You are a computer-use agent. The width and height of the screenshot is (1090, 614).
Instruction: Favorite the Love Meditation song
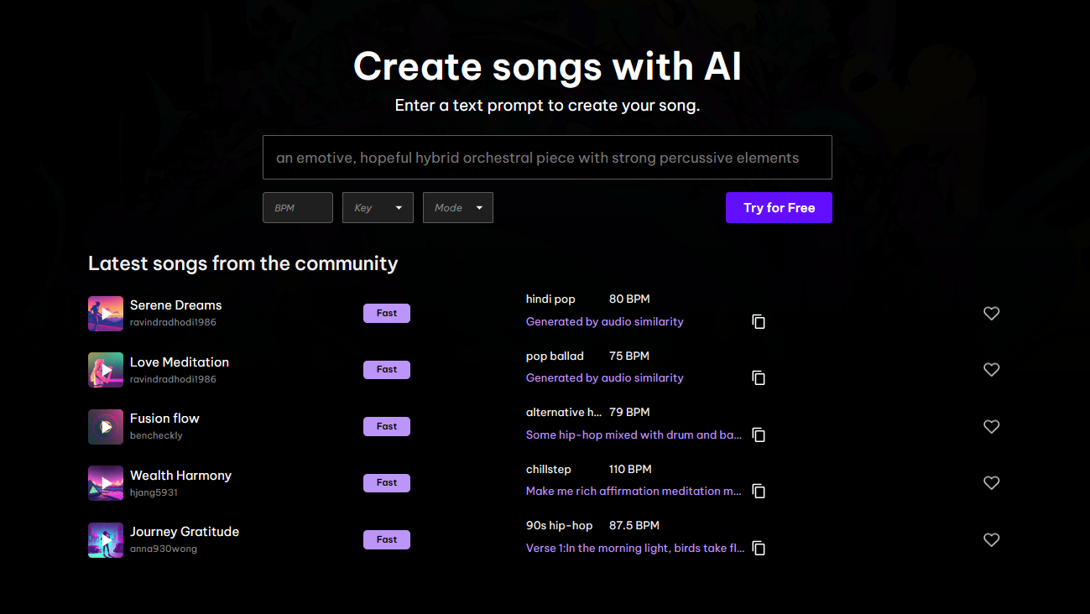click(x=991, y=370)
